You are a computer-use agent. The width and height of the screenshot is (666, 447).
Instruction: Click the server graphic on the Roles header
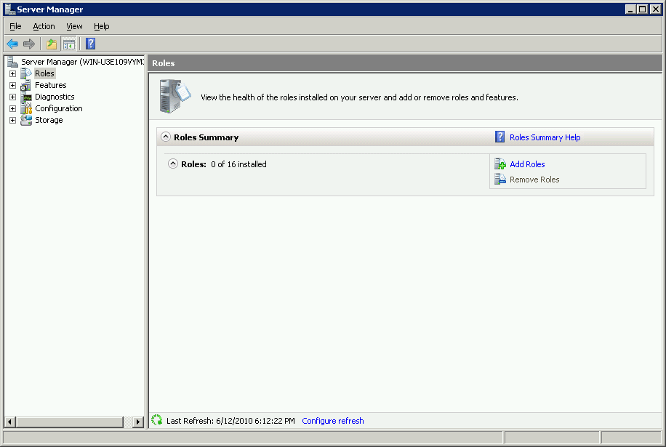pos(172,95)
